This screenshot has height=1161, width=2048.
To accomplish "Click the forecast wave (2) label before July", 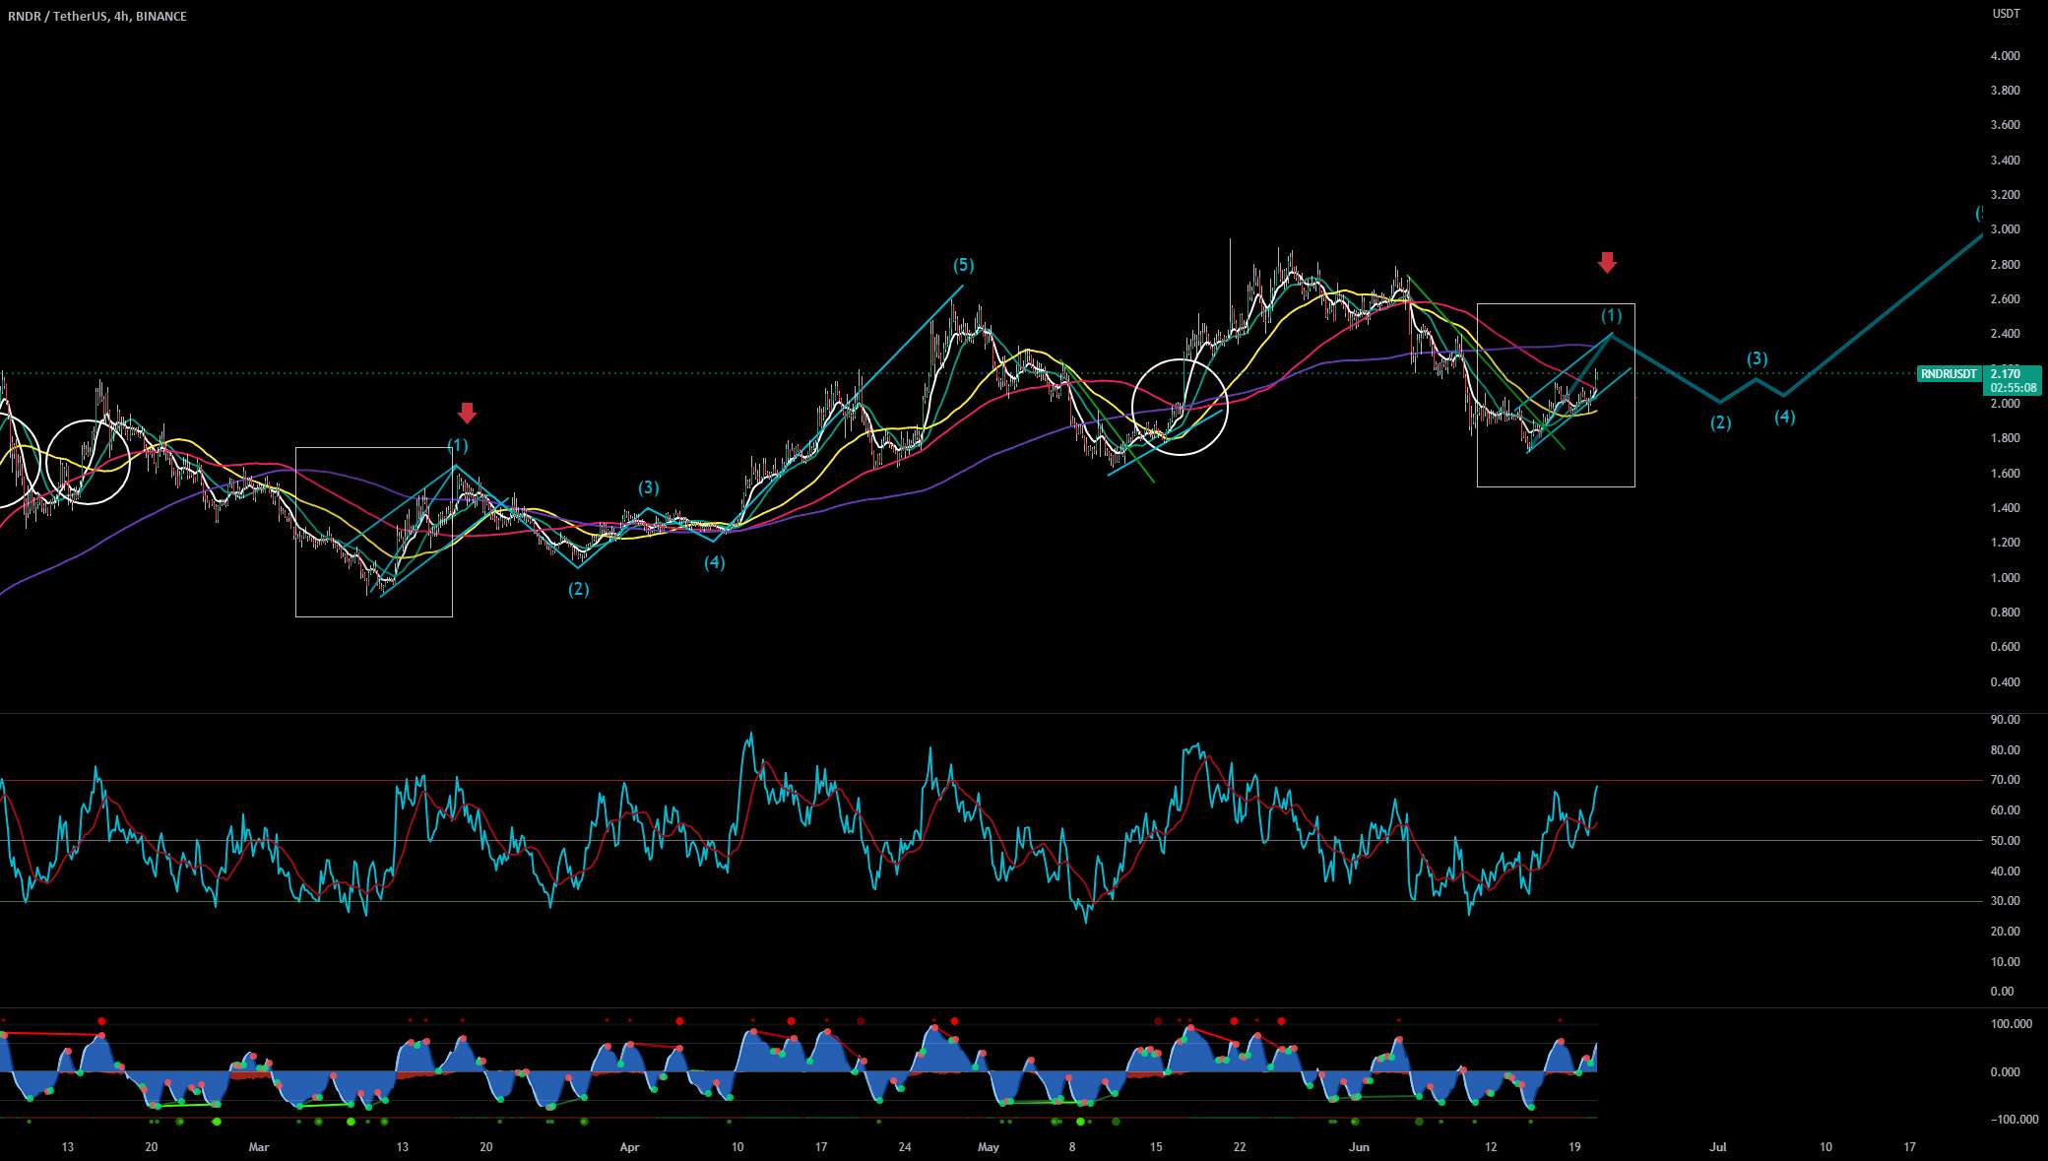I will coord(1720,422).
